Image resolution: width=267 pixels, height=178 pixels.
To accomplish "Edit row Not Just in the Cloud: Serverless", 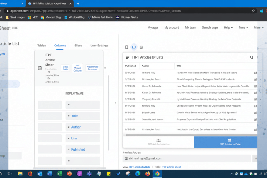I will (255, 129).
